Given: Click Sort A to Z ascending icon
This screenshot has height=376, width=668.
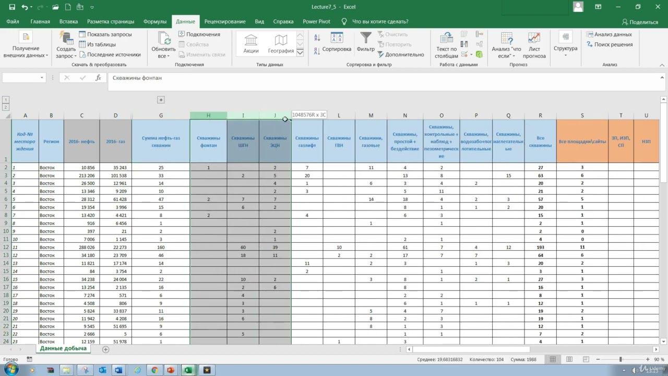Looking at the screenshot, I should pos(317,37).
